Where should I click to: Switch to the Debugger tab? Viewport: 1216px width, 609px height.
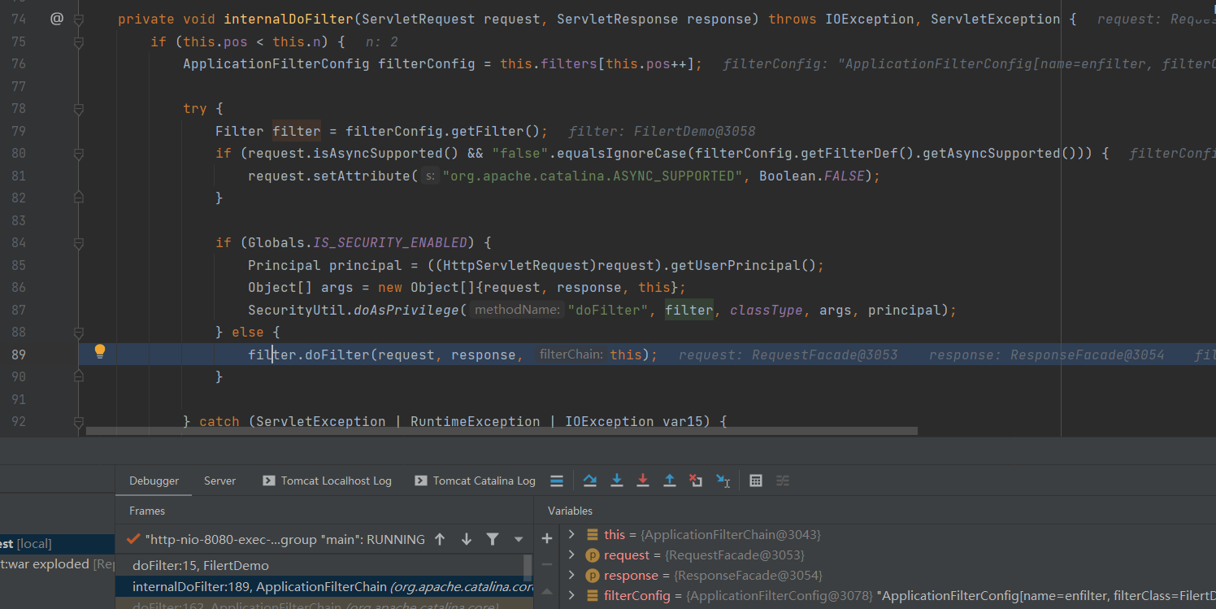154,481
